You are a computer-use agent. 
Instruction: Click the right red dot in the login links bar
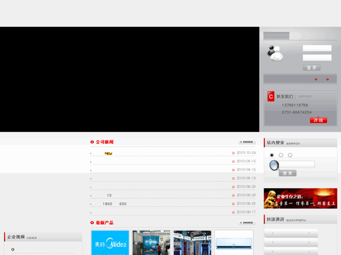pyautogui.click(x=327, y=79)
